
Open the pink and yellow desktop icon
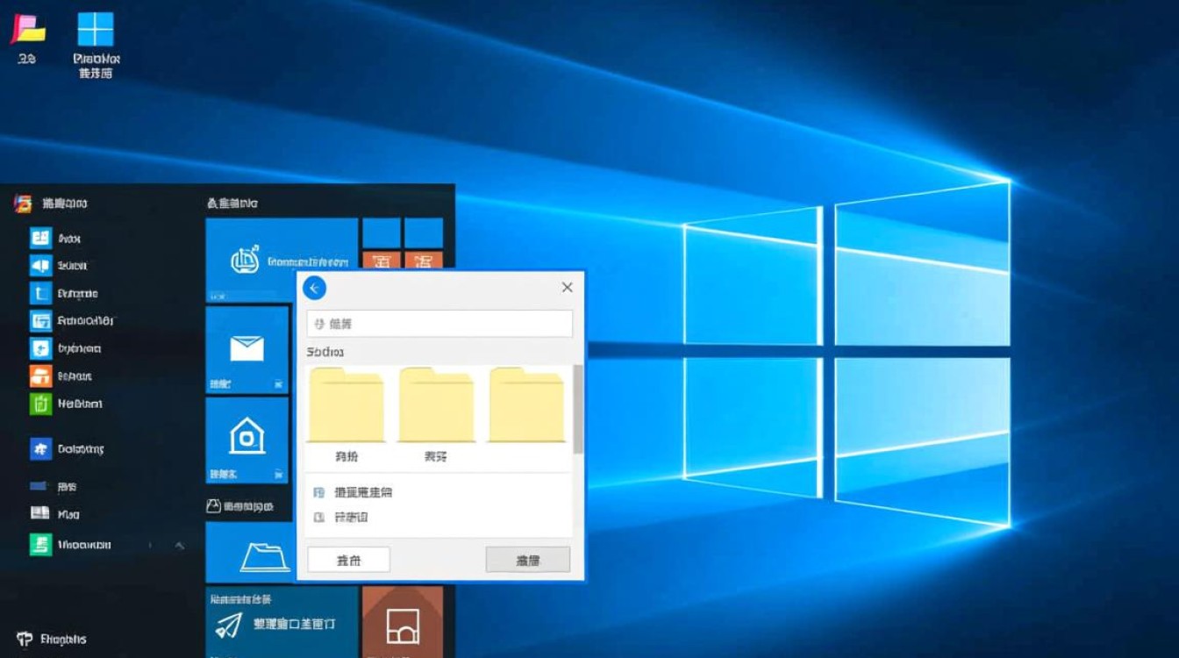(27, 30)
